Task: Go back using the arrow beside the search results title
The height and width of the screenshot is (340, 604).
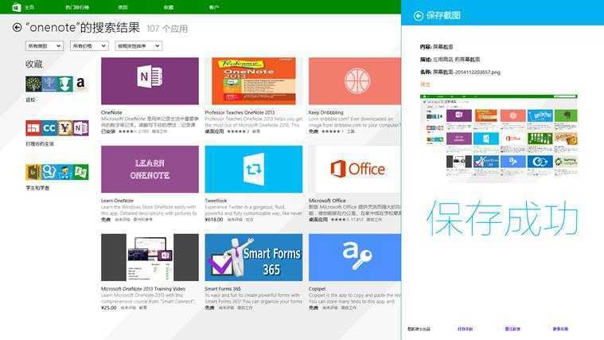Action: (x=17, y=27)
